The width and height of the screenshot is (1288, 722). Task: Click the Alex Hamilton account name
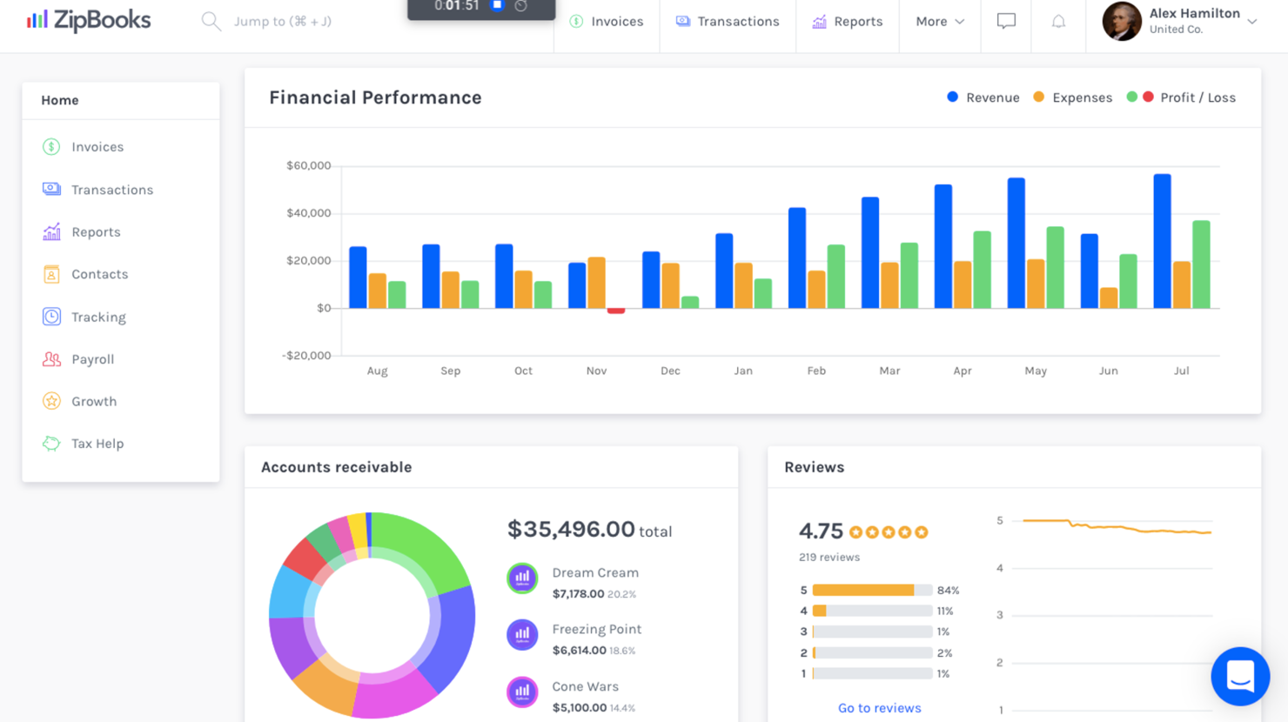point(1194,13)
